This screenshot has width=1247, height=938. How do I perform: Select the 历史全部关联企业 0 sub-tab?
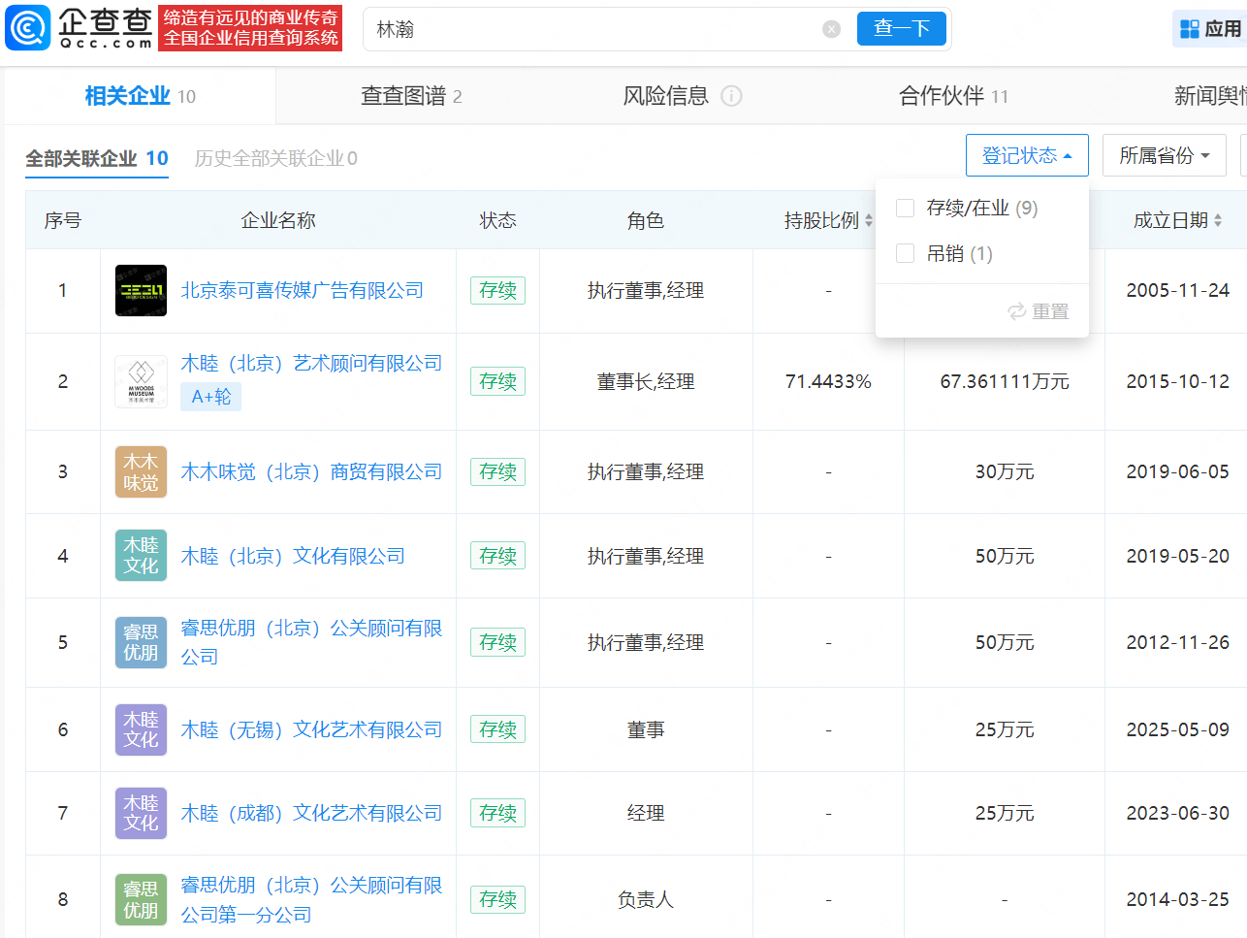[275, 158]
